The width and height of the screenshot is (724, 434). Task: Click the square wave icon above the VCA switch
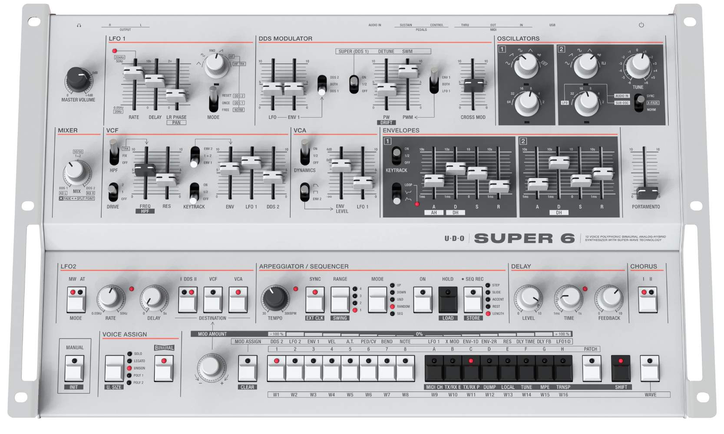point(316,192)
